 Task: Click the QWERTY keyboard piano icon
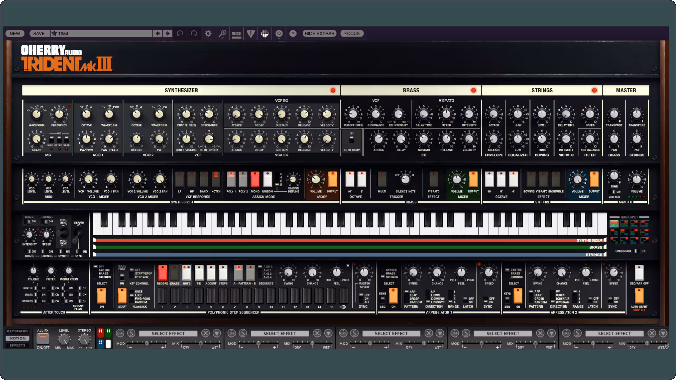tap(265, 34)
